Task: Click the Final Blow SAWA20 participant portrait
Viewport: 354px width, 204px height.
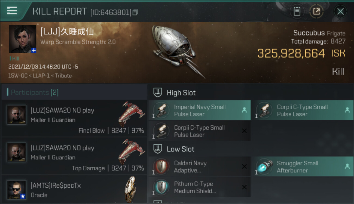Action: 17,115
